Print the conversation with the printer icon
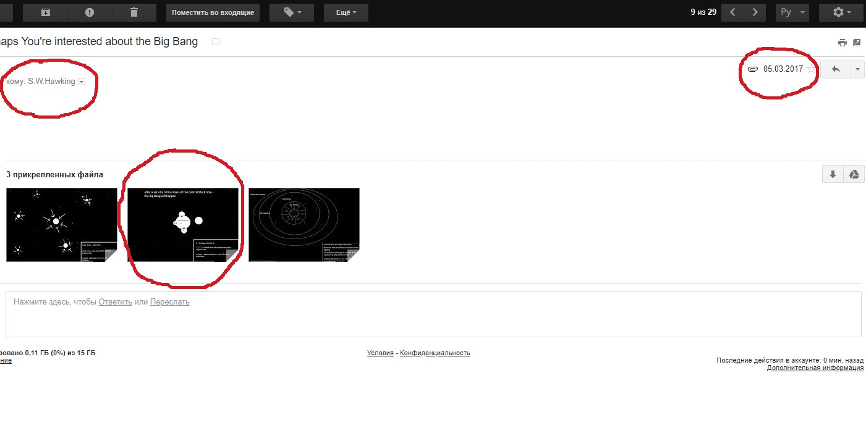Screen dimensions: 866x446 pos(842,43)
